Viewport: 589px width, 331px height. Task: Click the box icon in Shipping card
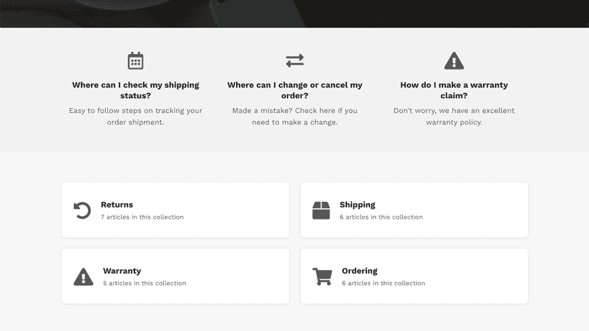click(321, 210)
